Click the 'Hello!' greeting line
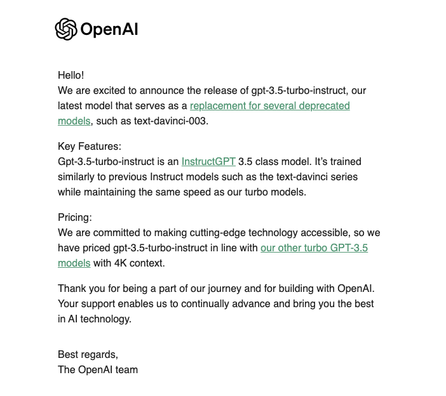 point(71,76)
